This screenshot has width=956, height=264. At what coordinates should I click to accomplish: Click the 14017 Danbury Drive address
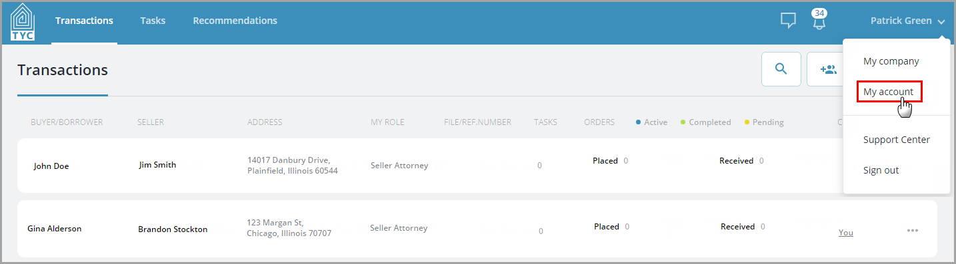(293, 166)
